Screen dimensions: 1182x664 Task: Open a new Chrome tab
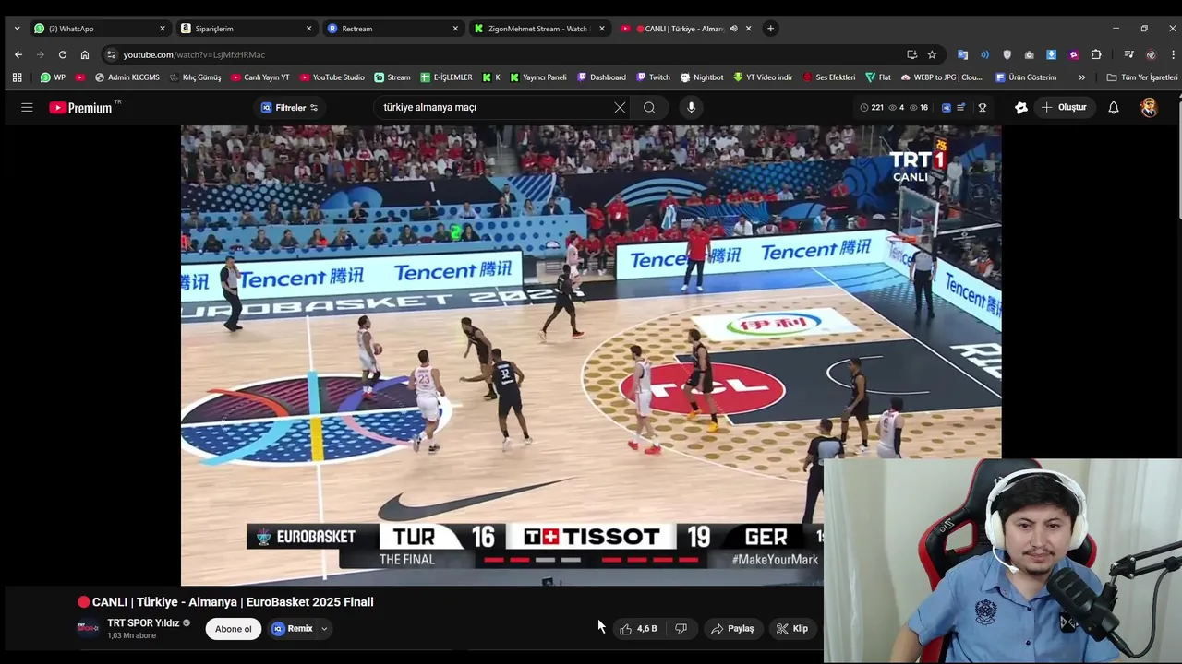771,29
